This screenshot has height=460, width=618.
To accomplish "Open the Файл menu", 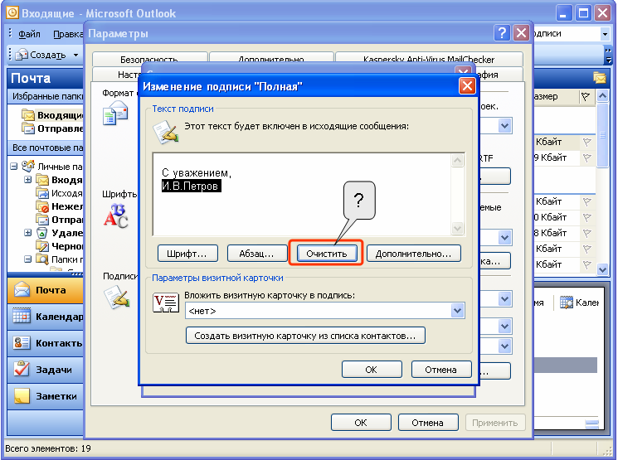I will (x=29, y=34).
